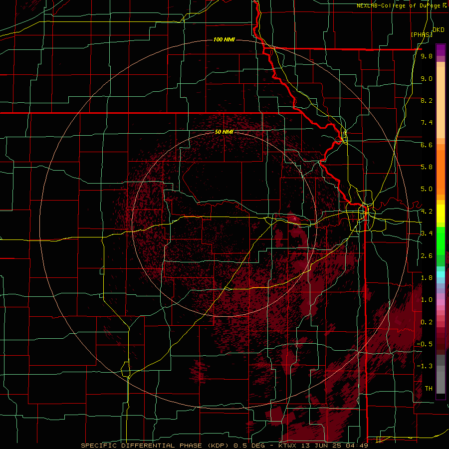Click the 2.6 scale value
449x449 pixels.
pos(427,256)
